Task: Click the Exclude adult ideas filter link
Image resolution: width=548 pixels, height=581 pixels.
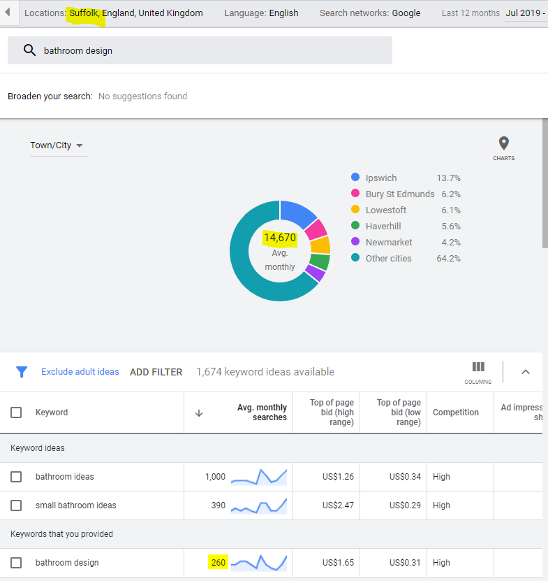Action: click(80, 372)
